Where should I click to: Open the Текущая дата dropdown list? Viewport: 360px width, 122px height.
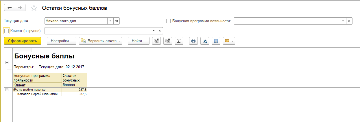[x=110, y=21]
